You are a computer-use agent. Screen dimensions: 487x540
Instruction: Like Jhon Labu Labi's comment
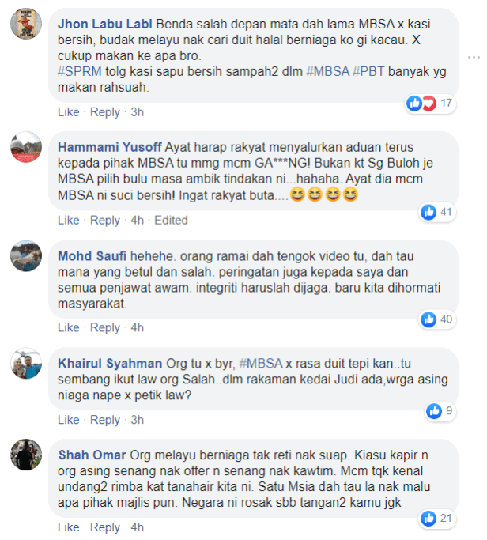pyautogui.click(x=69, y=112)
